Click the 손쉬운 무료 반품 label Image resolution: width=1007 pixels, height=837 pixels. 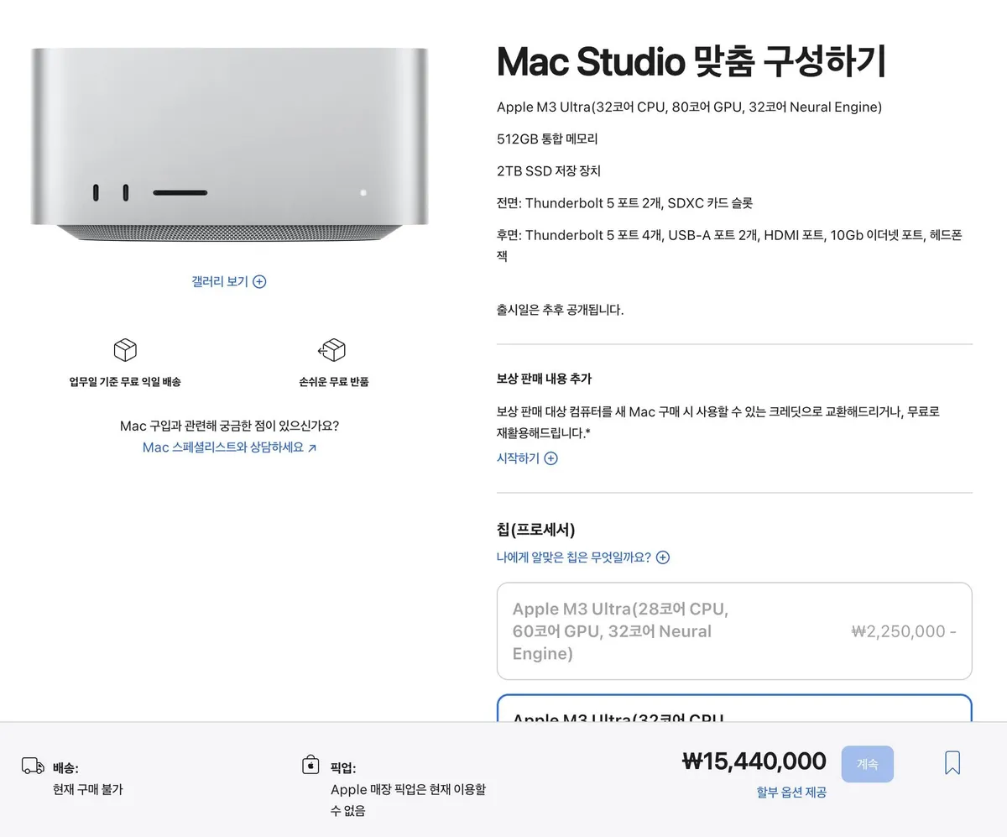334,381
